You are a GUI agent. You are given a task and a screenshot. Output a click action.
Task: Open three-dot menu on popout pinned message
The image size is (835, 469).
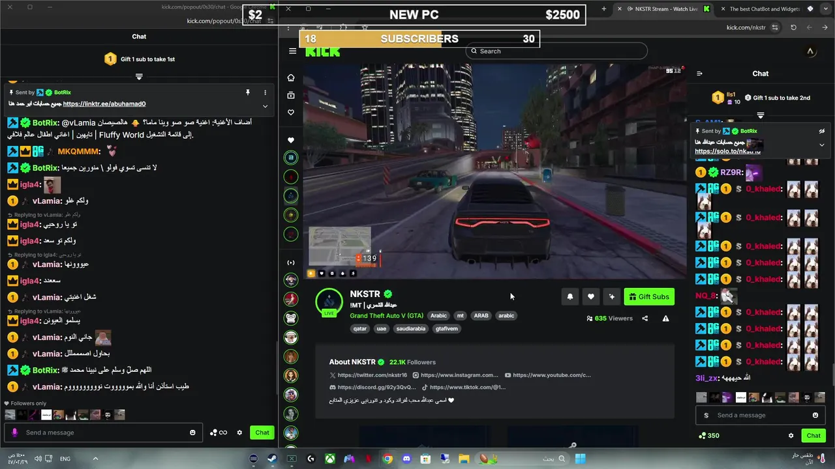point(265,92)
